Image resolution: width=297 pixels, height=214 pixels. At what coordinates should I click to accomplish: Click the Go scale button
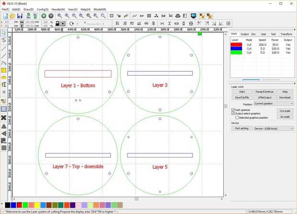coord(285,117)
